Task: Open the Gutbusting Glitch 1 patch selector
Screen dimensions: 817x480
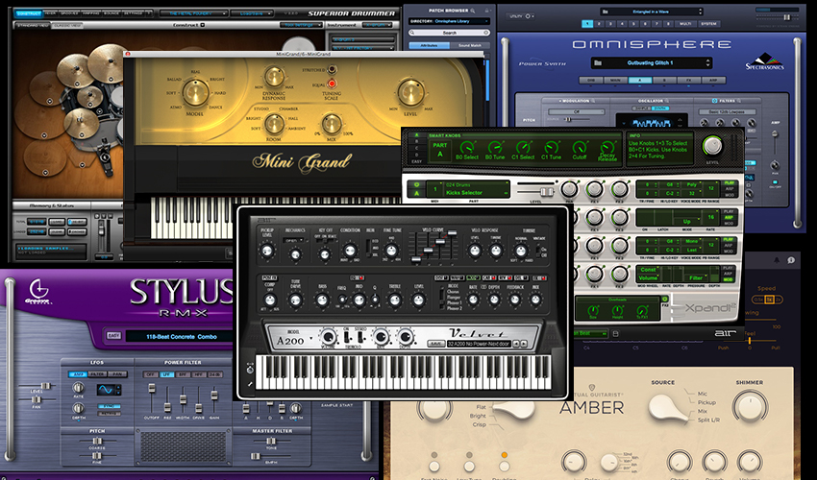Action: coord(652,63)
